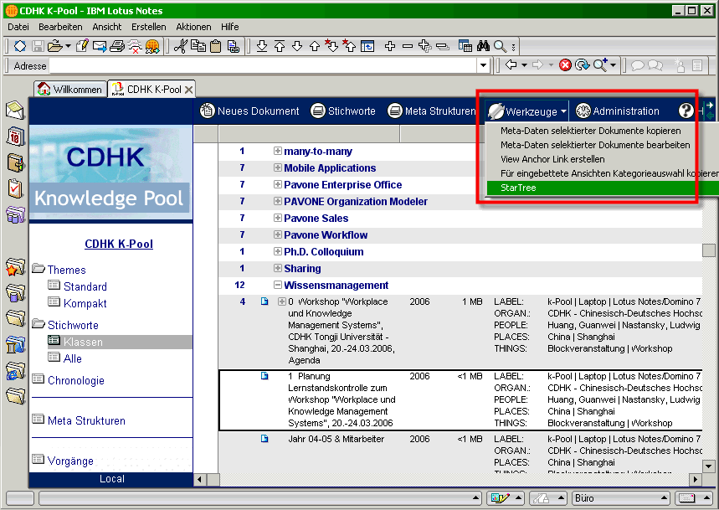Screen dimensions: 719x510
Task: Expand the Pavone Workflow category
Action: tap(277, 234)
